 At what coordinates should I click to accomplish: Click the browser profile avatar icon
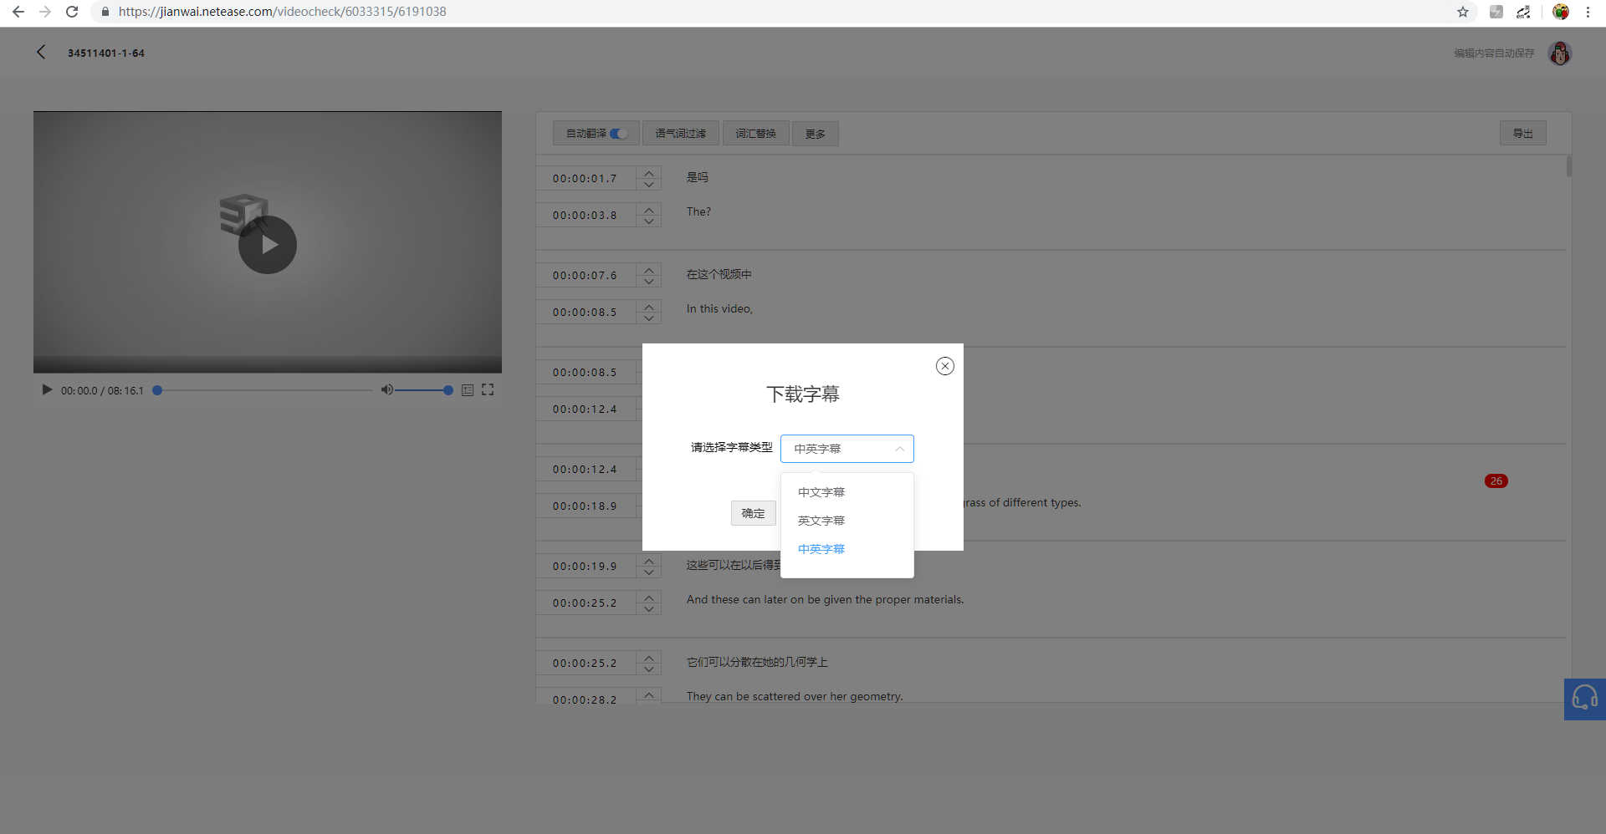(x=1561, y=12)
